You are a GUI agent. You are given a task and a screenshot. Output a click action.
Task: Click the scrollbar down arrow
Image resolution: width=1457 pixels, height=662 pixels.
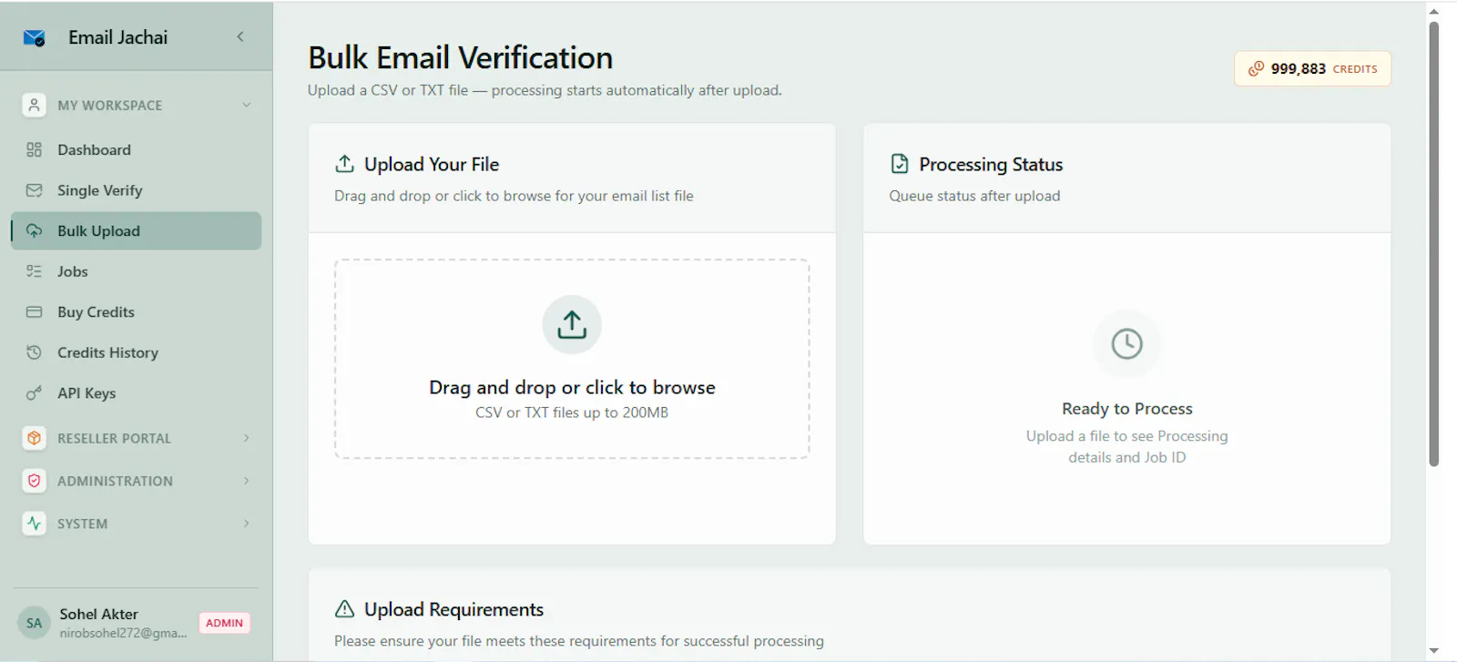(x=1433, y=651)
